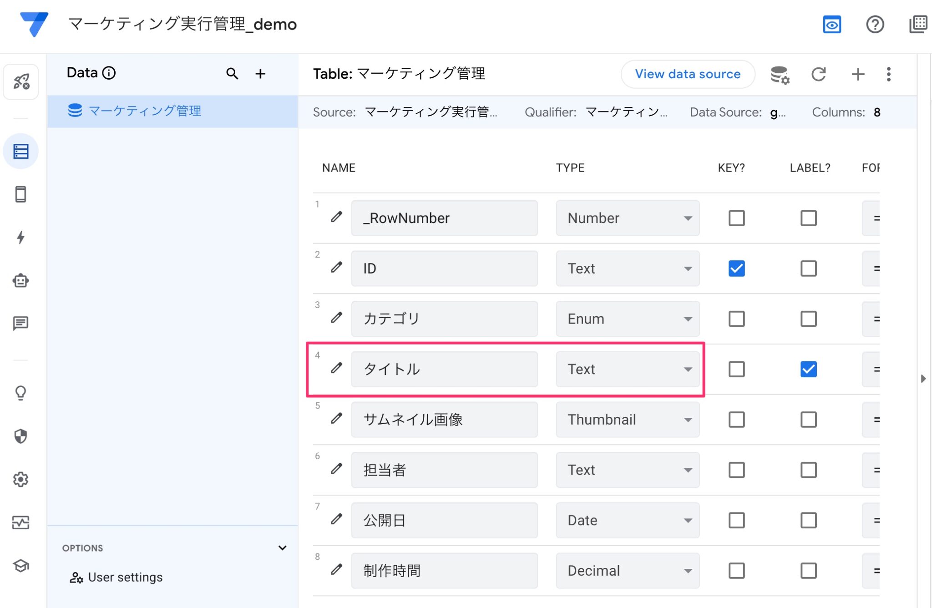
Task: Uncheck LABEL for タイトル column
Action: pos(808,370)
